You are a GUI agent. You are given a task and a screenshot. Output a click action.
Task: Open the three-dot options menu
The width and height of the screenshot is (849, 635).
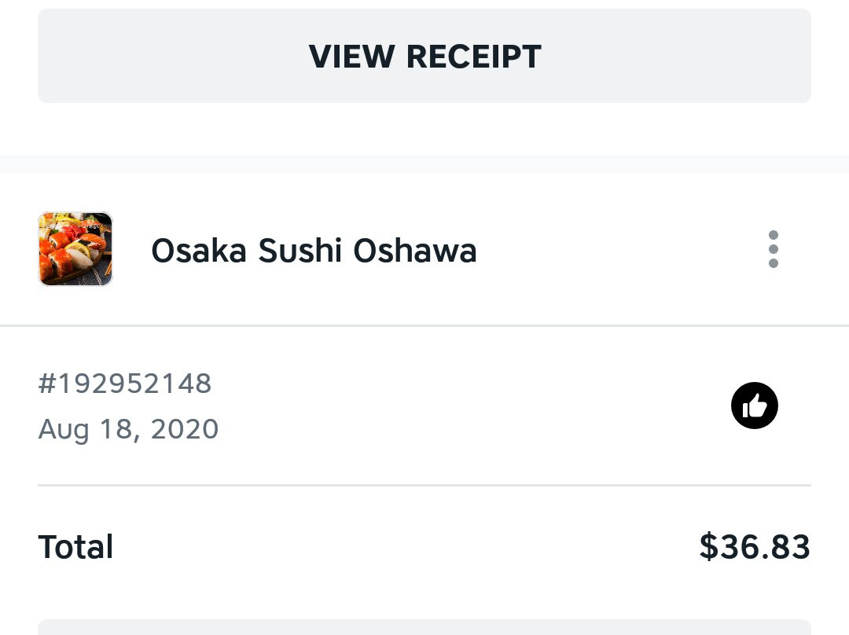(x=774, y=249)
